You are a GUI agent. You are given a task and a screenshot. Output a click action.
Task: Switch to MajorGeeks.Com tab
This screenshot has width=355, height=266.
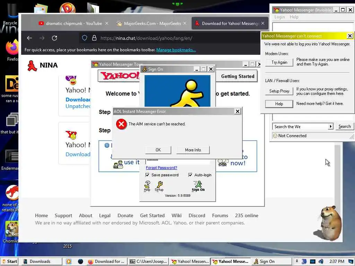point(152,23)
